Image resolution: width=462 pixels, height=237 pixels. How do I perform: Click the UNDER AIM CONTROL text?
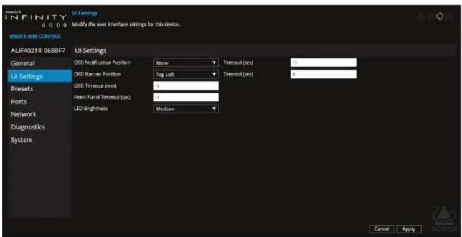pyautogui.click(x=35, y=37)
